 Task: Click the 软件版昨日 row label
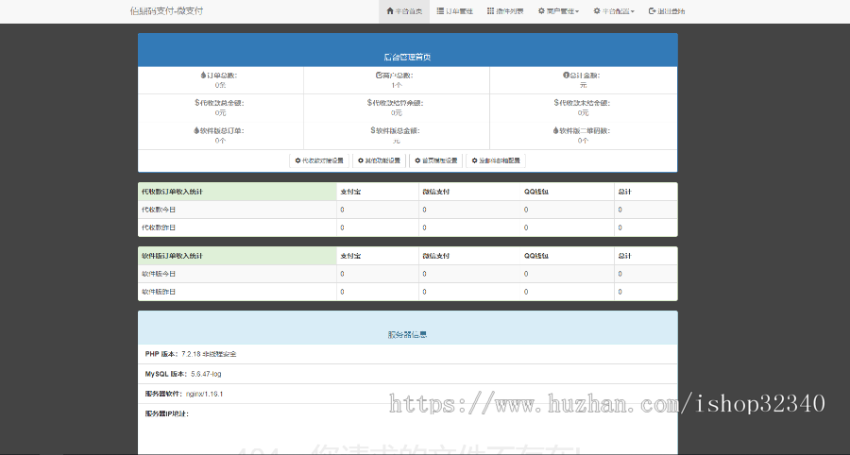coord(159,292)
